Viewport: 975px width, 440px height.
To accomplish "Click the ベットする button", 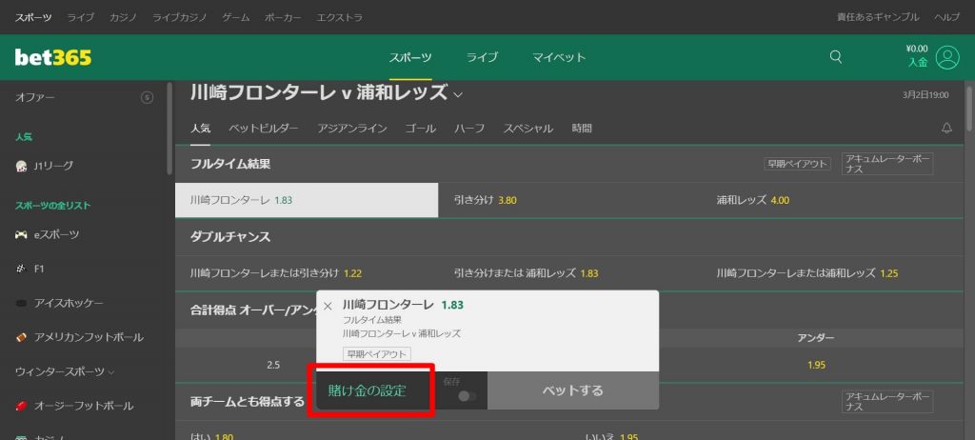I will 572,390.
